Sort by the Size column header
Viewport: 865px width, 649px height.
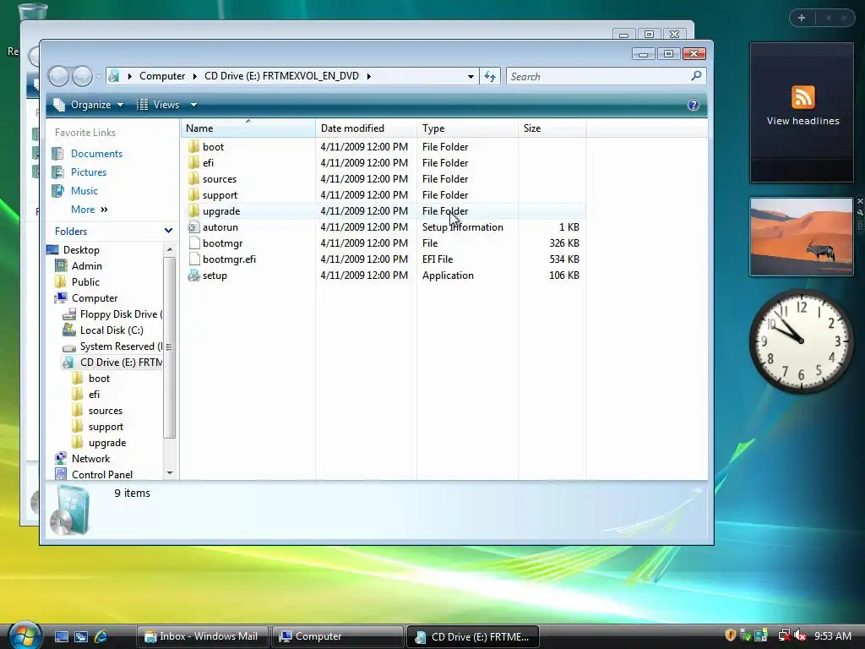[x=552, y=128]
